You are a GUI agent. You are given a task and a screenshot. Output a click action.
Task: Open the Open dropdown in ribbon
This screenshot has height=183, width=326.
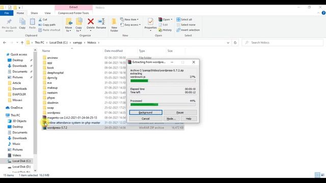[x=165, y=19]
